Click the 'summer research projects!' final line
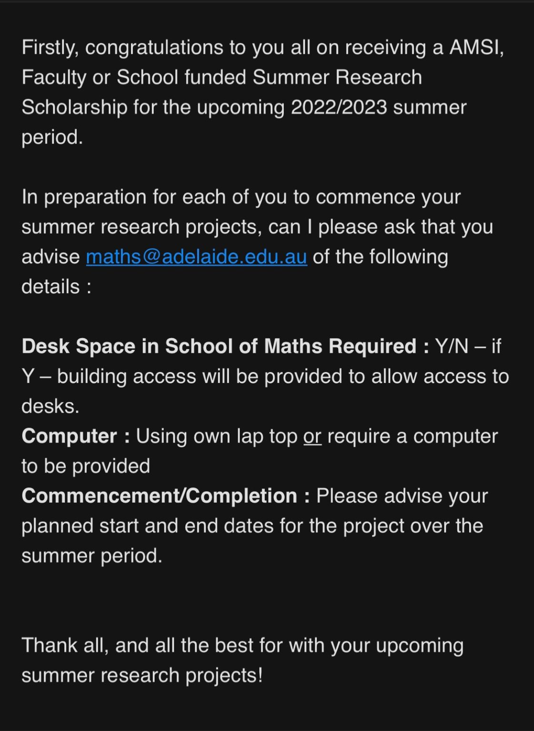 (x=142, y=676)
